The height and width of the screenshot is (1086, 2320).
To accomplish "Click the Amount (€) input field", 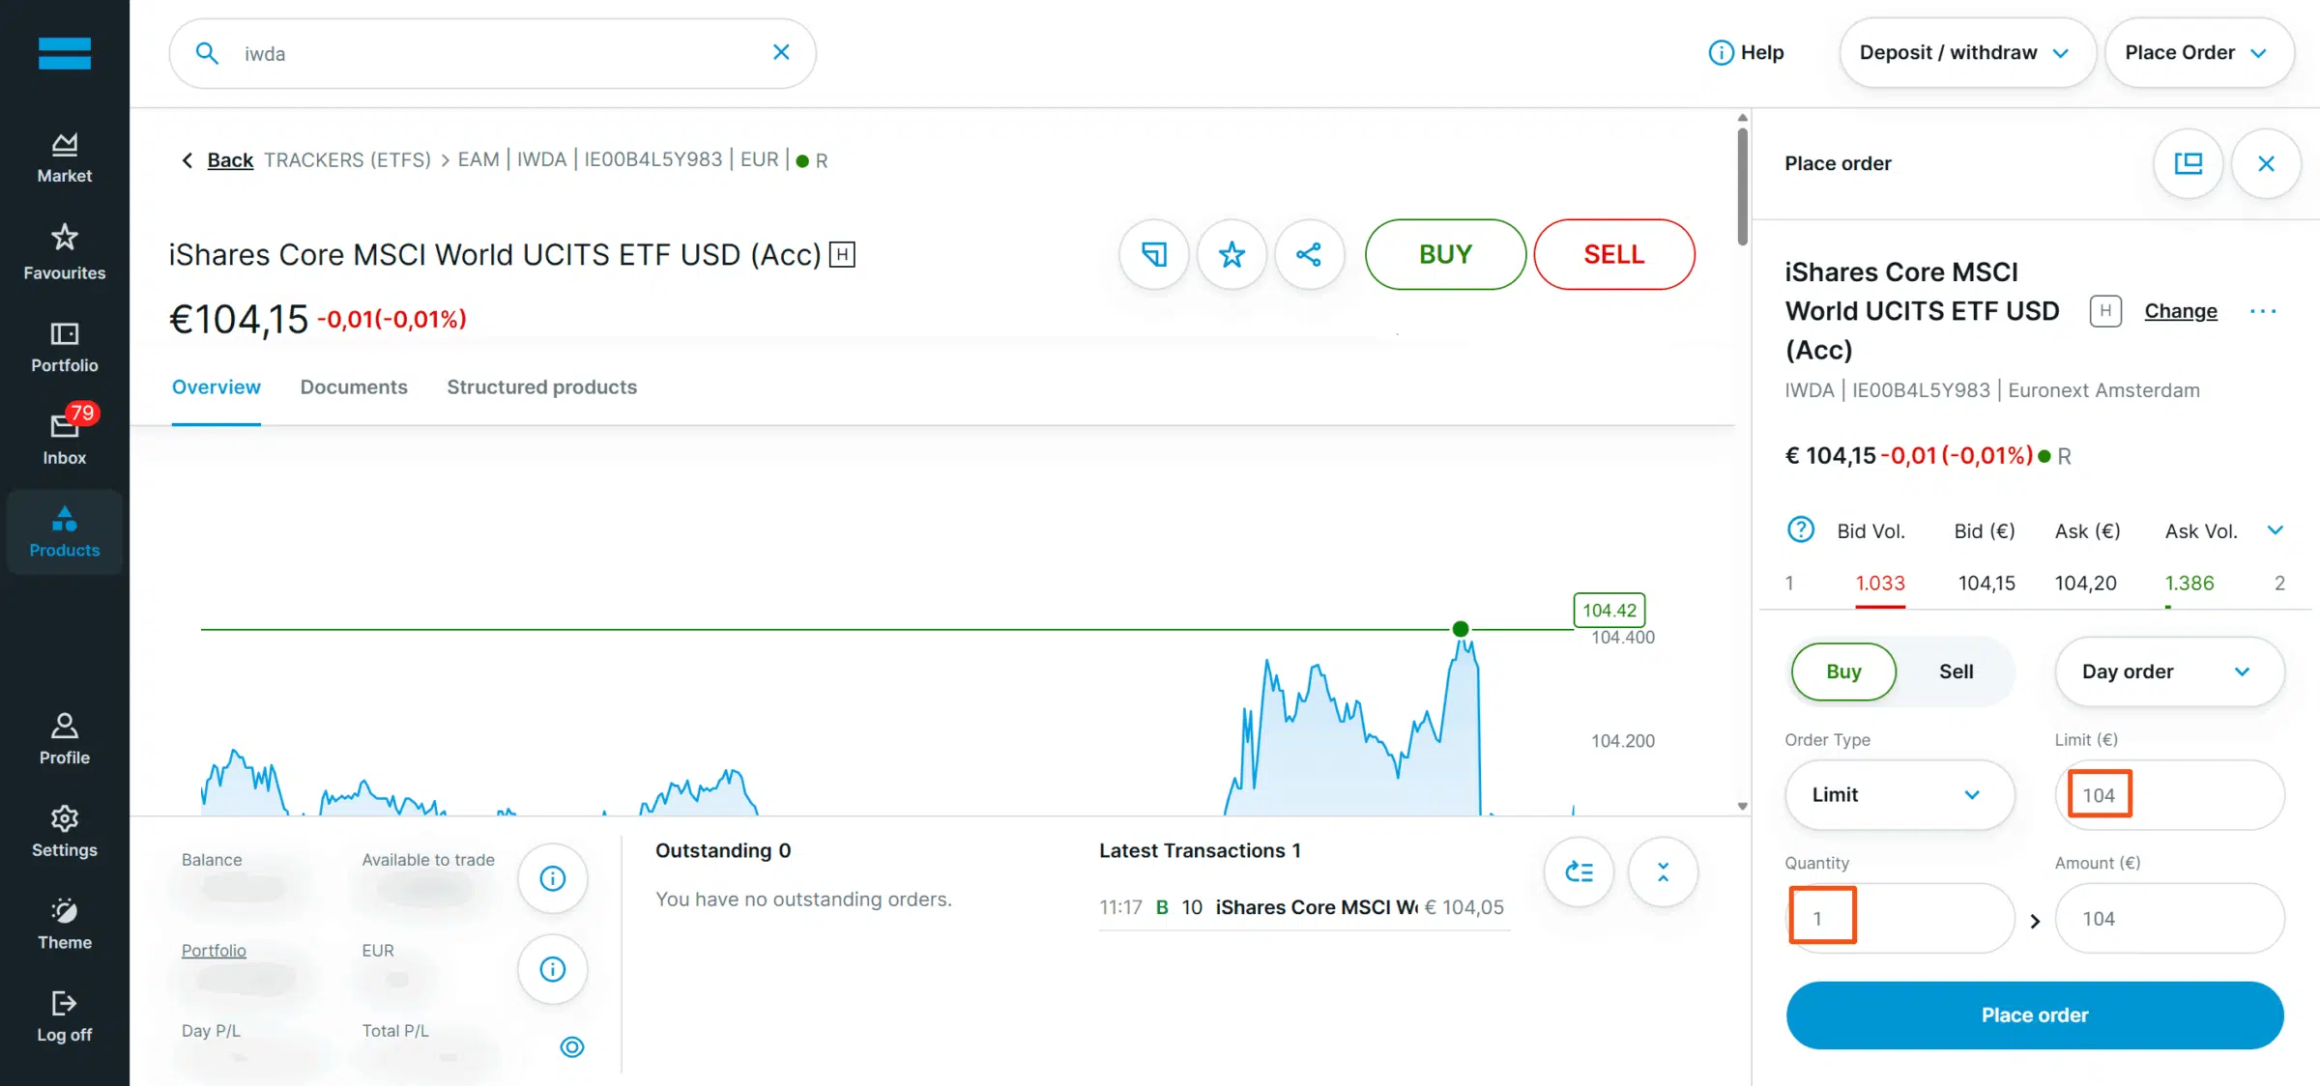I will (2169, 918).
